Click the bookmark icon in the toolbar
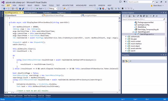The height and width of the screenshot is (101, 168). (122, 8)
